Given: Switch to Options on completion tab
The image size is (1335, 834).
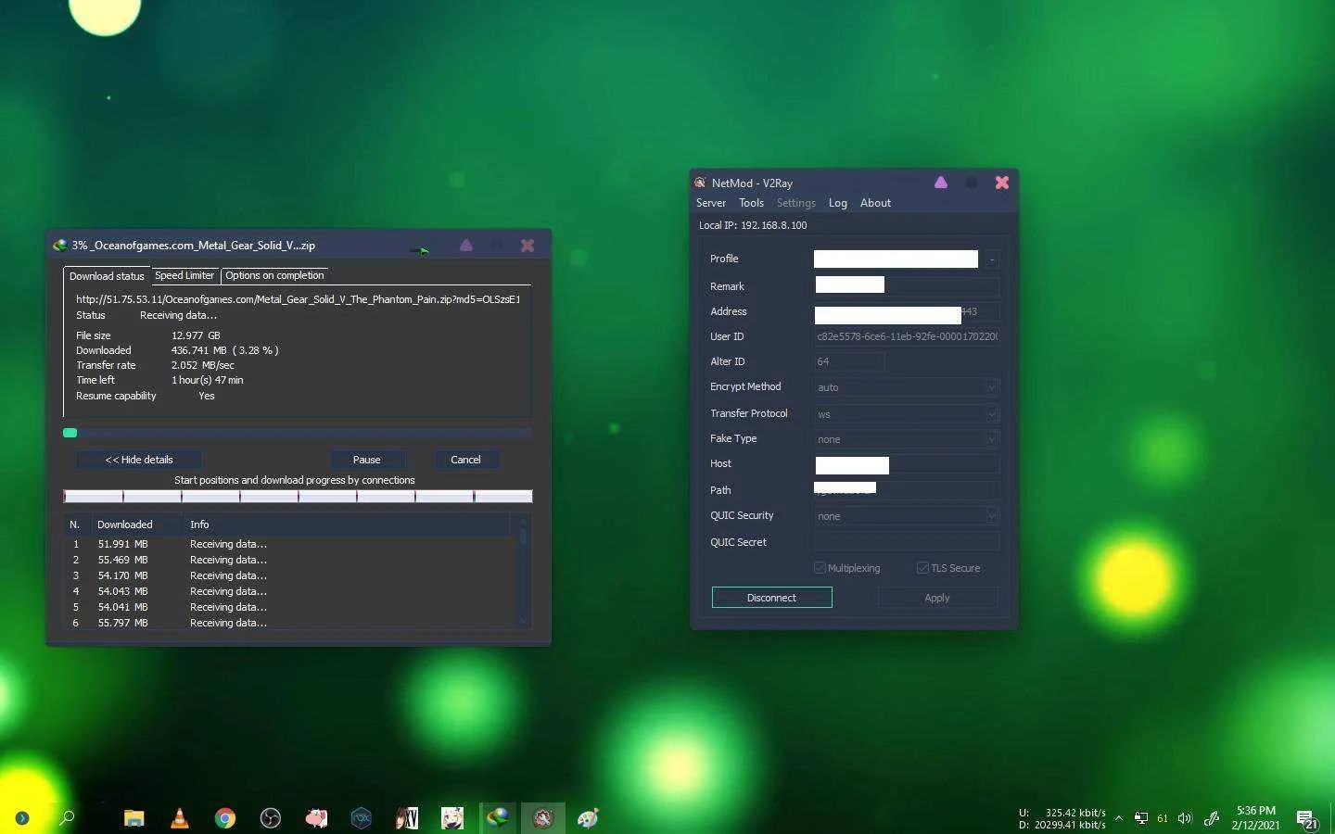Looking at the screenshot, I should tap(274, 275).
